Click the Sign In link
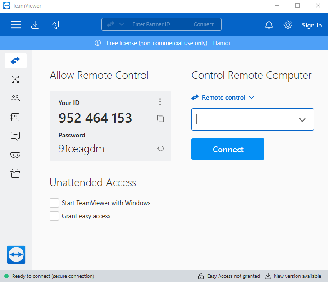Image resolution: width=328 pixels, height=282 pixels. [312, 25]
